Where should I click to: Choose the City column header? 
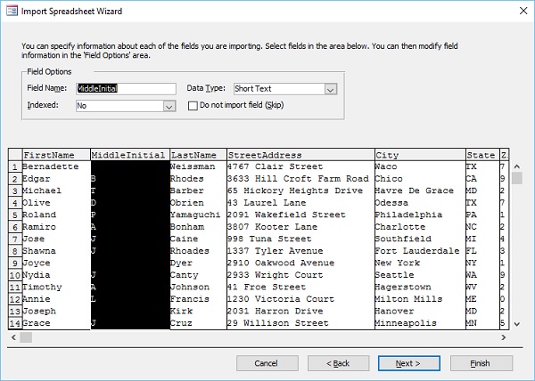point(418,155)
